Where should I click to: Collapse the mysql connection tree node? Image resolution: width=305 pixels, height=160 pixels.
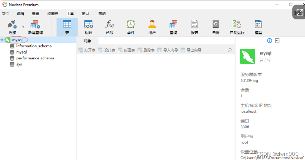2,40
